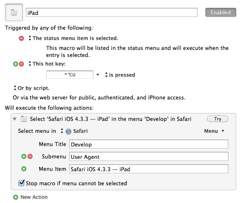Image resolution: width=242 pixels, height=203 pixels.
Task: Click the Menu Title field containing Develop
Action: (x=149, y=144)
